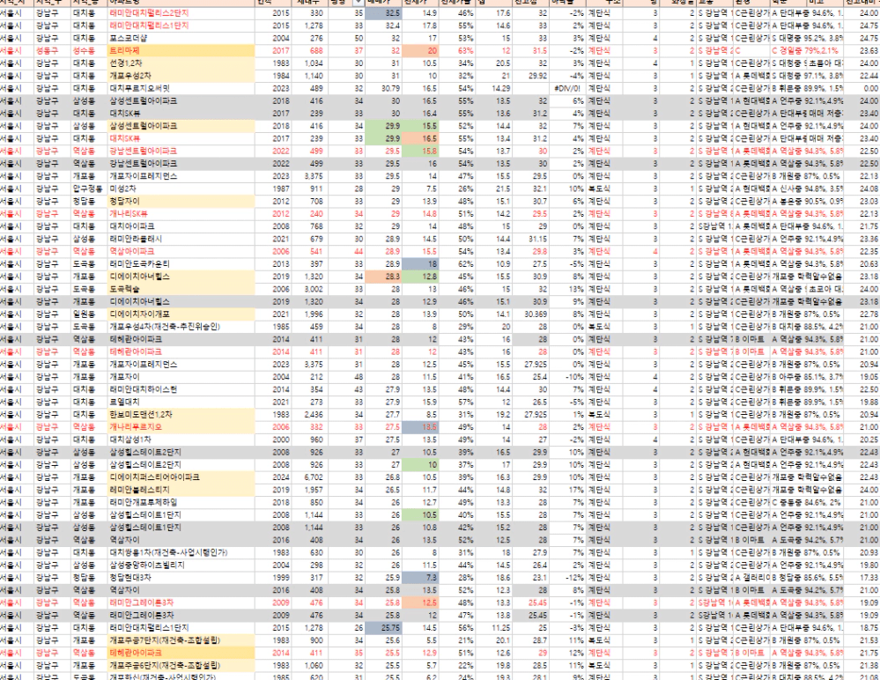
Task: Select the orange-shaded 28.3 price cell
Action: [x=383, y=277]
